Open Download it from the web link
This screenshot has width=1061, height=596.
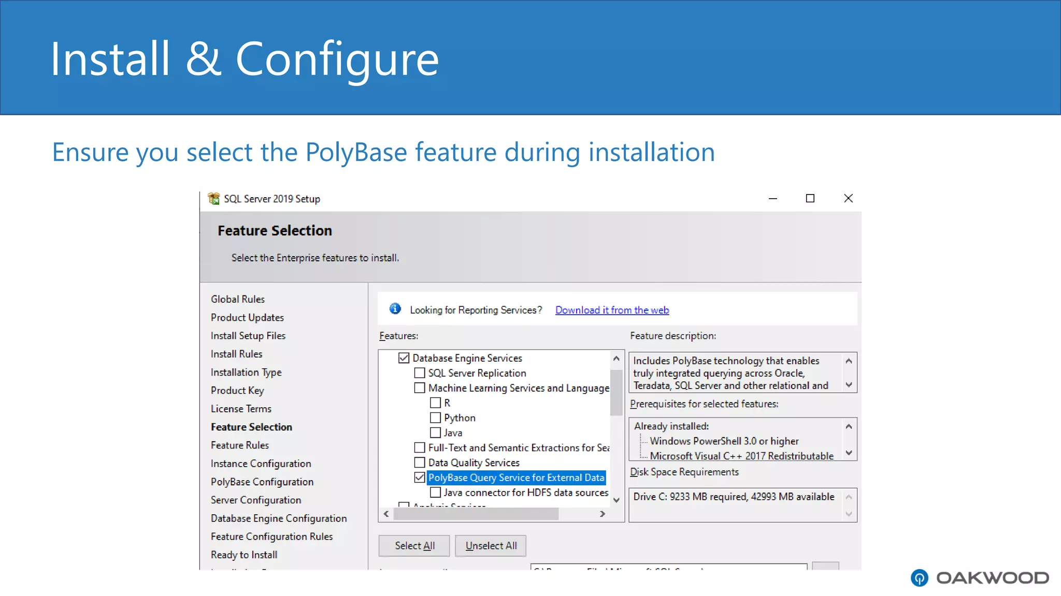click(x=612, y=310)
